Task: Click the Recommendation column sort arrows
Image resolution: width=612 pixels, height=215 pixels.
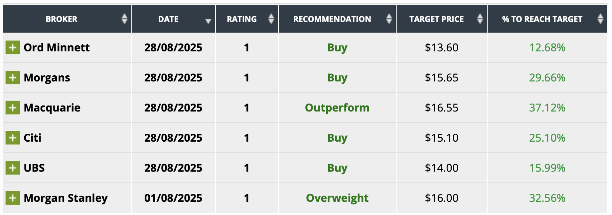Action: click(x=389, y=19)
